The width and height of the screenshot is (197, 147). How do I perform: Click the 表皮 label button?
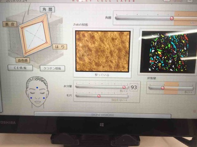click(10, 24)
